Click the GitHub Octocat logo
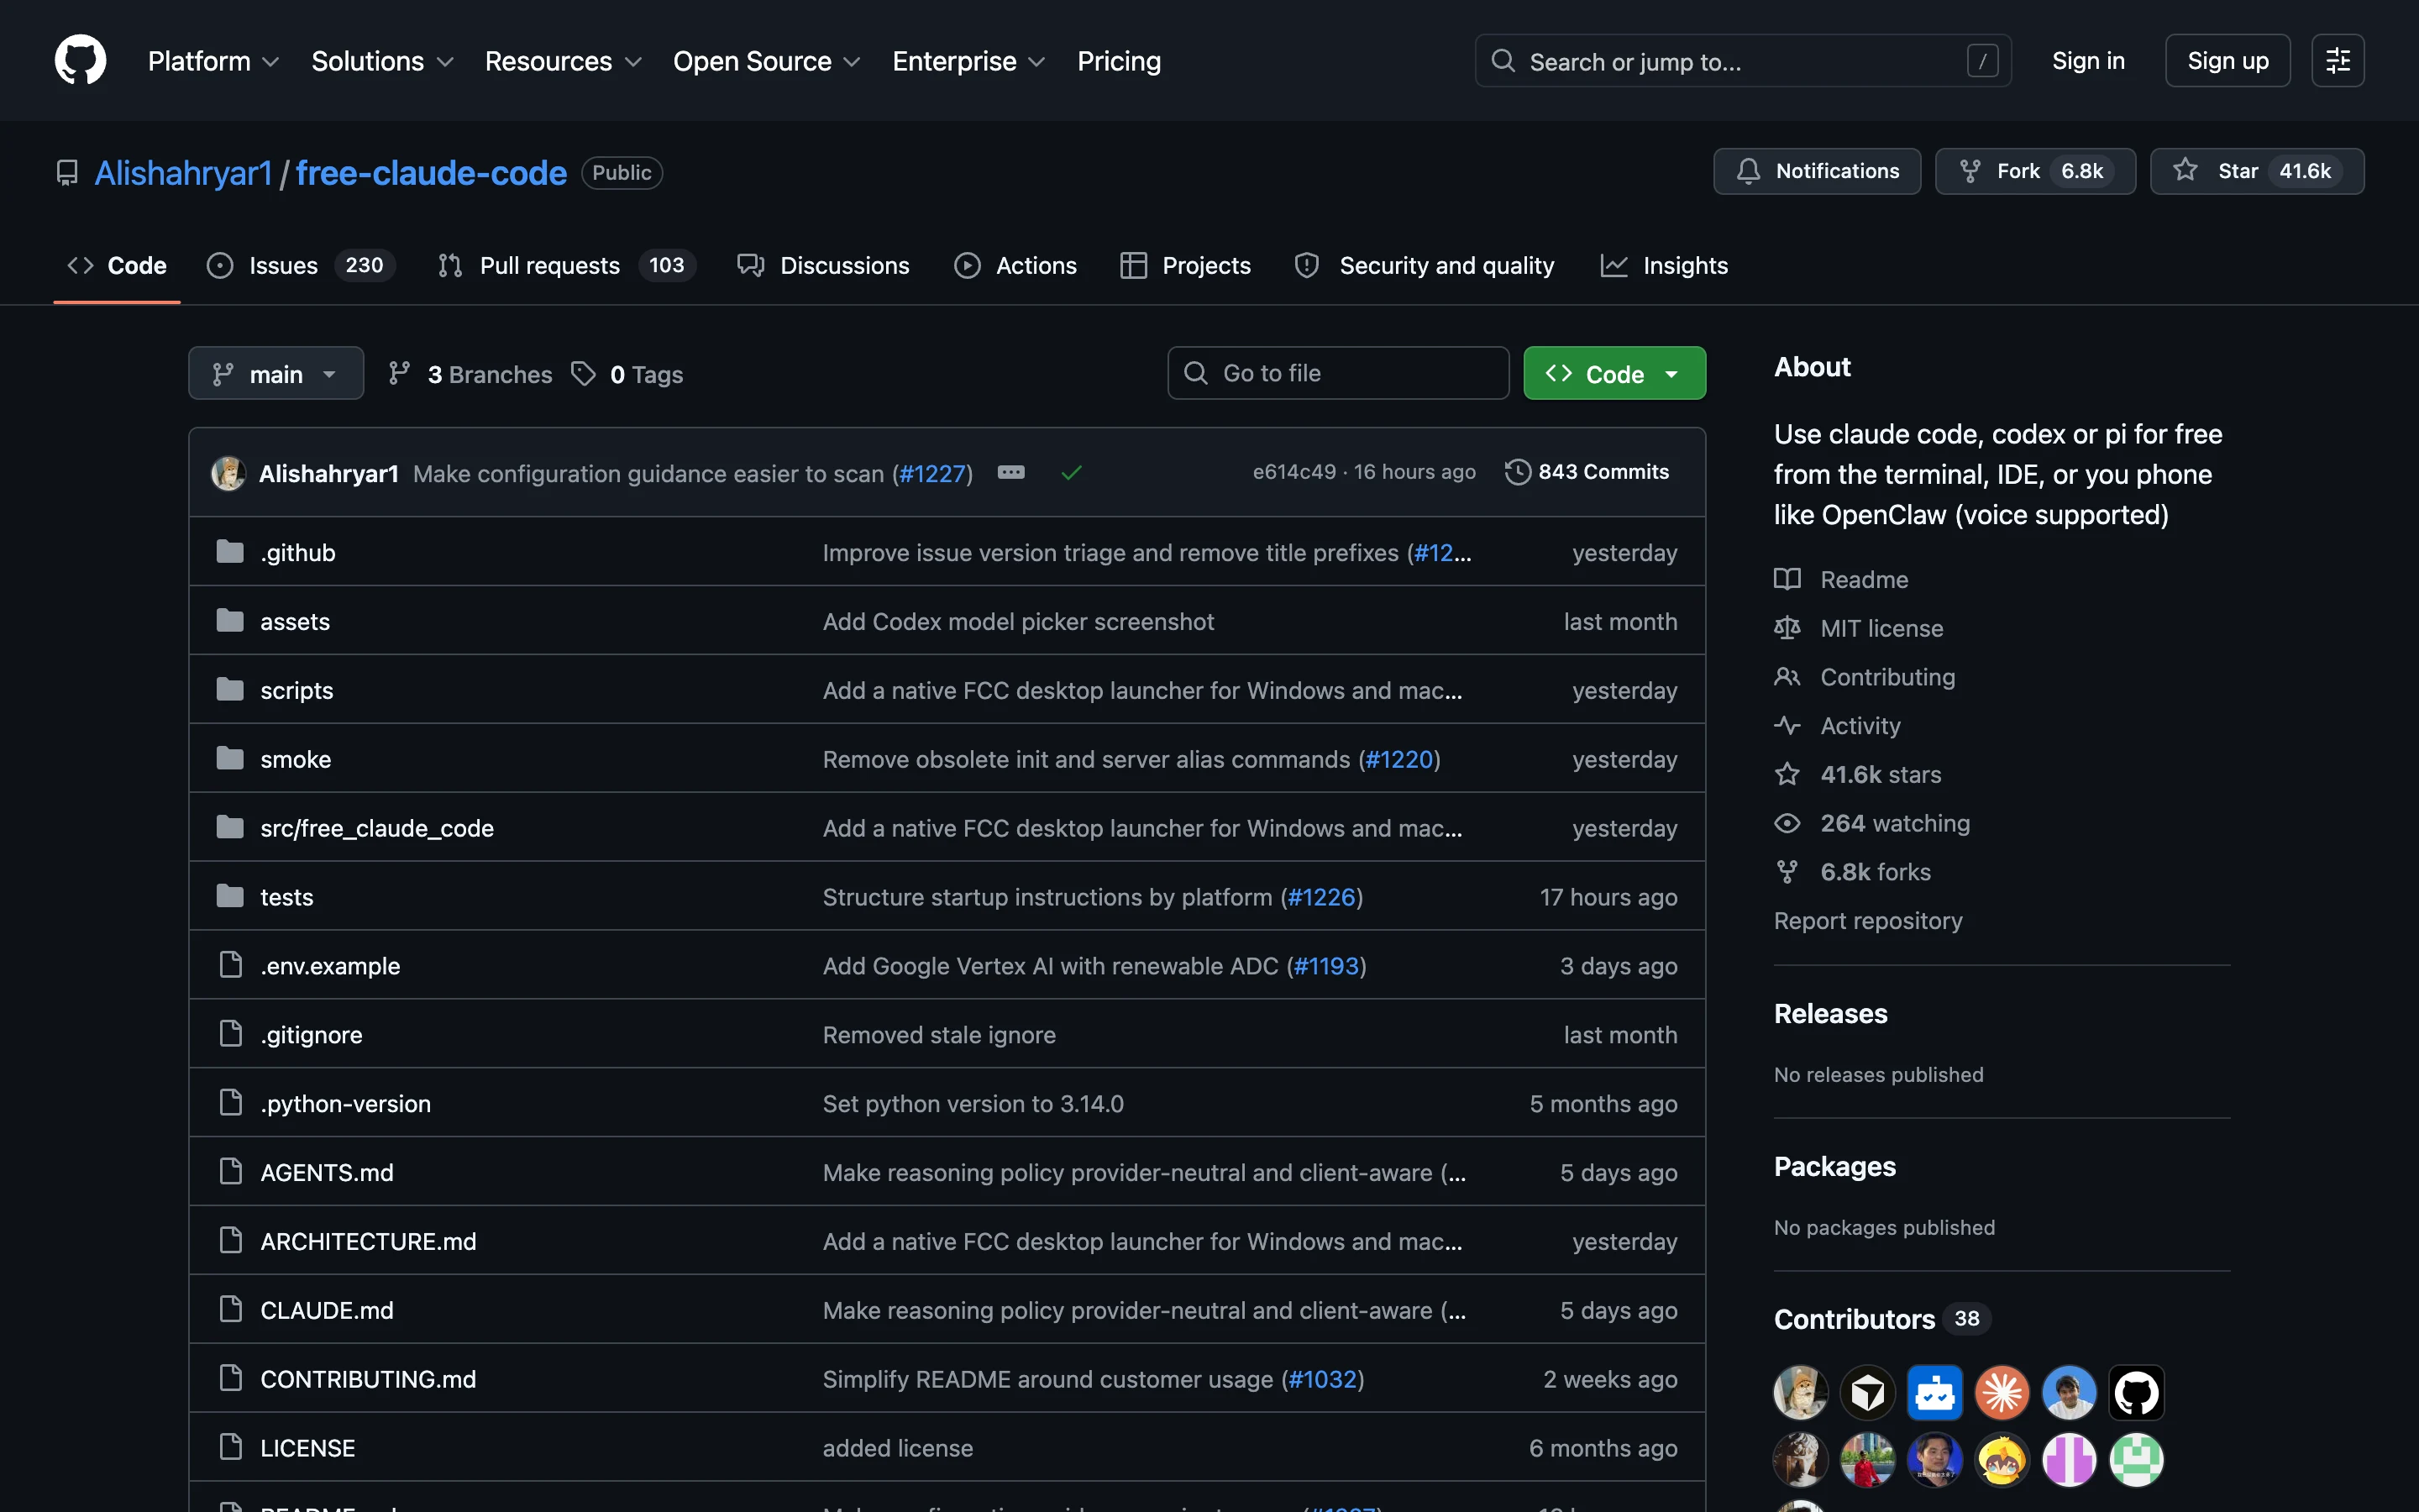Screen dimensions: 2419x1512 (x=80, y=60)
